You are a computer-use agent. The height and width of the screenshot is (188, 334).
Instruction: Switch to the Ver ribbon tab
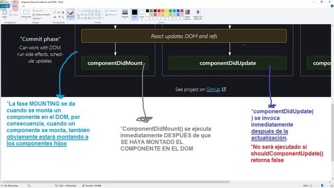pyautogui.click(x=23, y=6)
